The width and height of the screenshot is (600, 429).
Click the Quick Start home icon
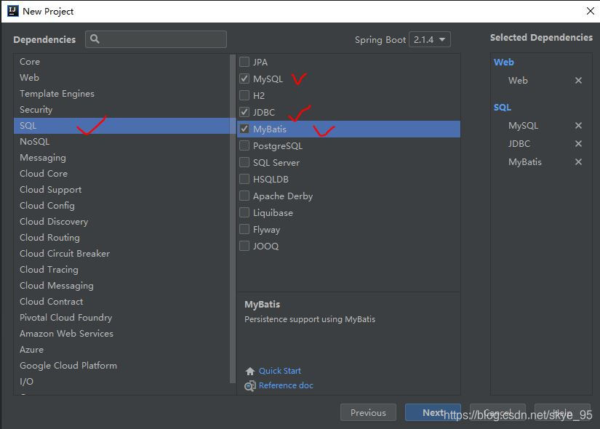click(250, 372)
